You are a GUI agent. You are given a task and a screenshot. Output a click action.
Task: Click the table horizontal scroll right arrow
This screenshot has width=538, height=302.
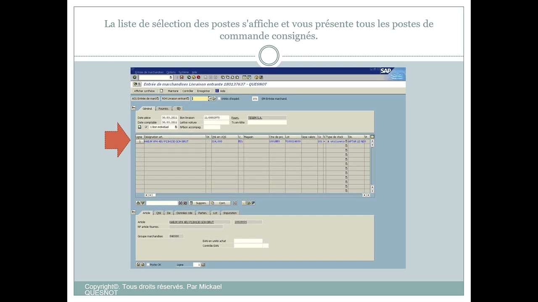click(x=369, y=195)
